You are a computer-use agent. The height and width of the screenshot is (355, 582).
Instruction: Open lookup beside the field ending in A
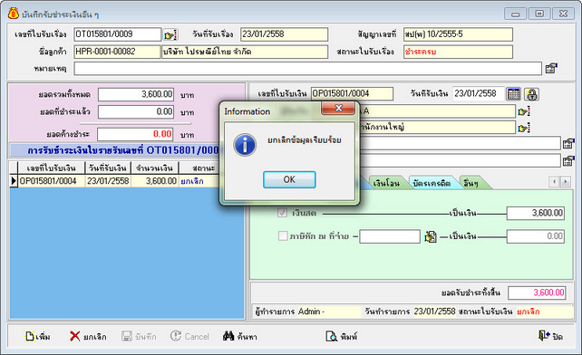(x=524, y=111)
